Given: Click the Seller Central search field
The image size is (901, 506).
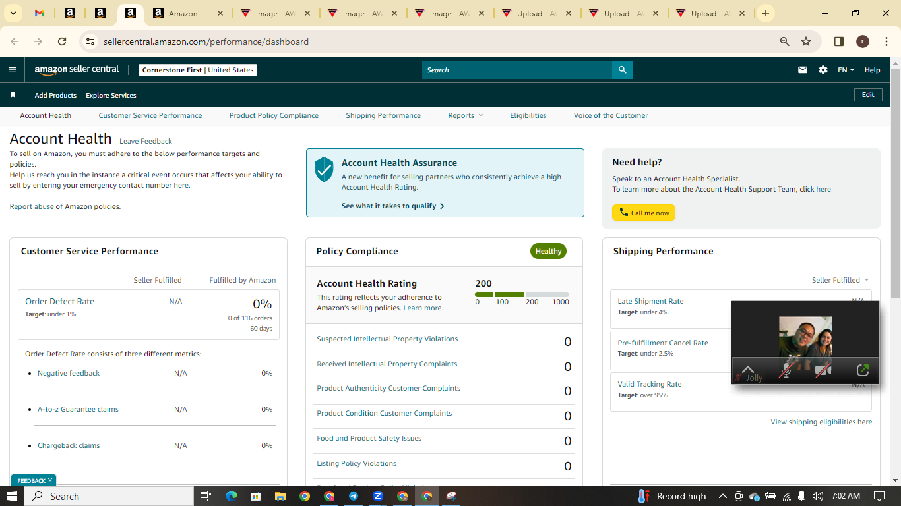Looking at the screenshot, I should tap(517, 70).
